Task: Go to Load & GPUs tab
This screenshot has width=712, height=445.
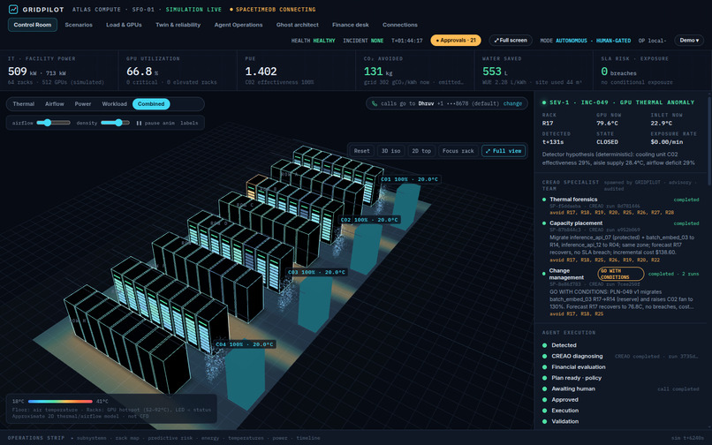Action: tap(124, 25)
